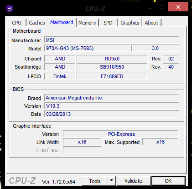
Task: Switch to the Graphics tab
Action: (130, 23)
